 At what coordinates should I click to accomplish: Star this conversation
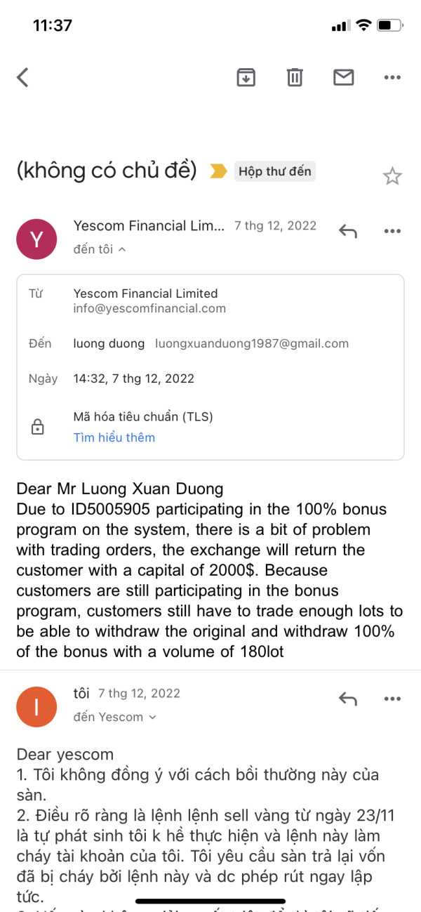pos(392,176)
